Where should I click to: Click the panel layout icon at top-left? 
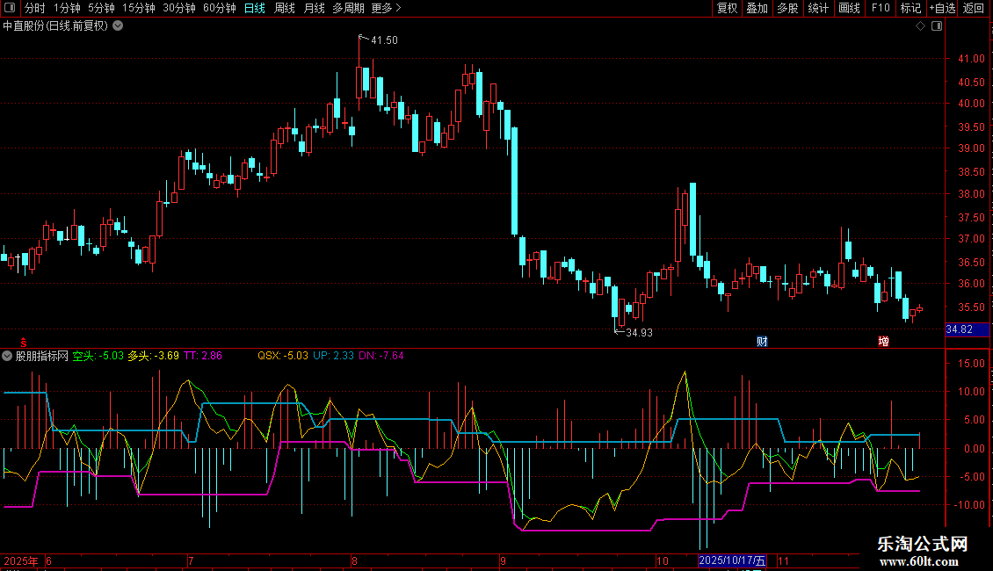click(11, 8)
